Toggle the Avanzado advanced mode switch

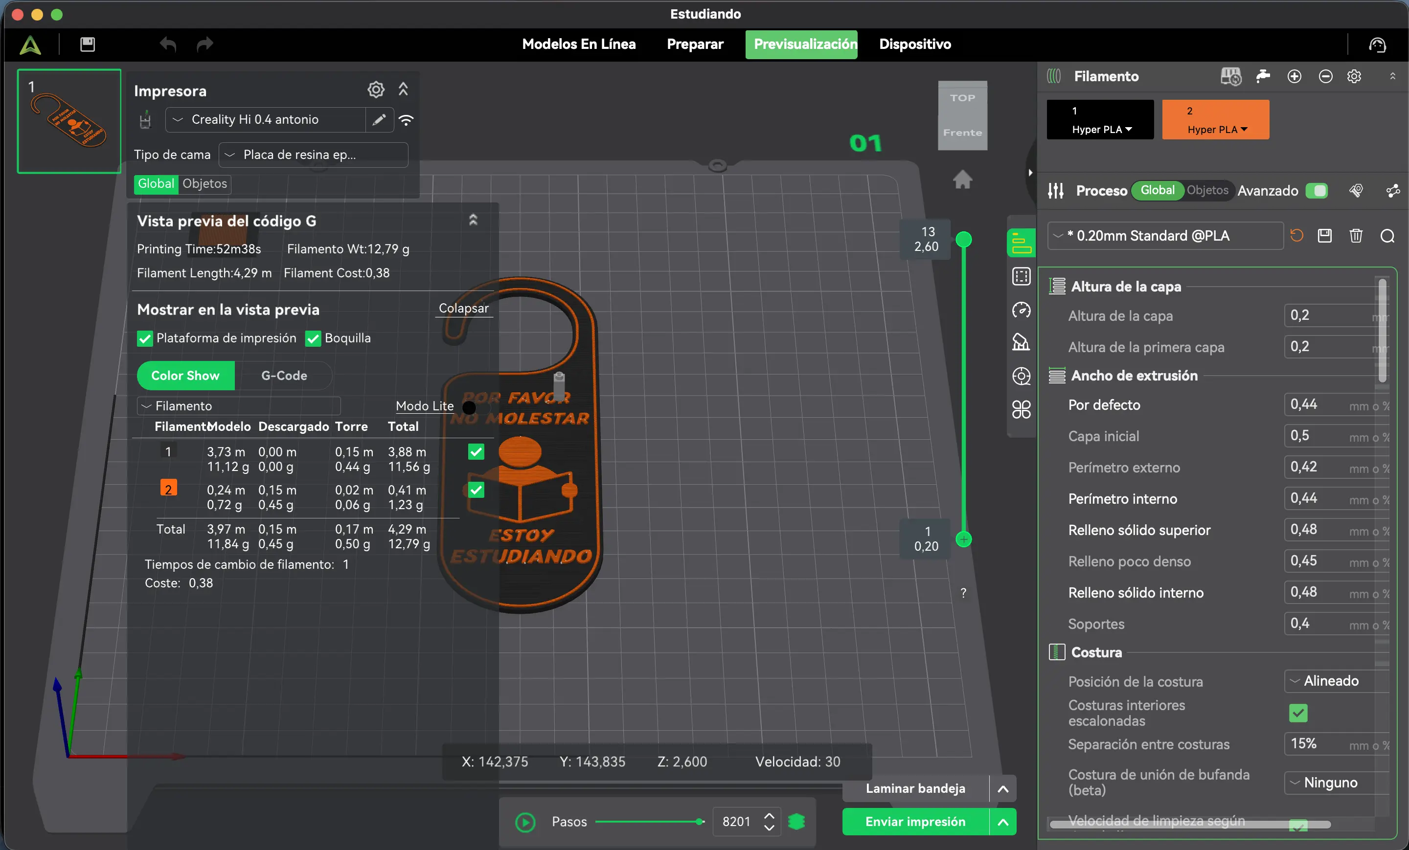point(1317,190)
